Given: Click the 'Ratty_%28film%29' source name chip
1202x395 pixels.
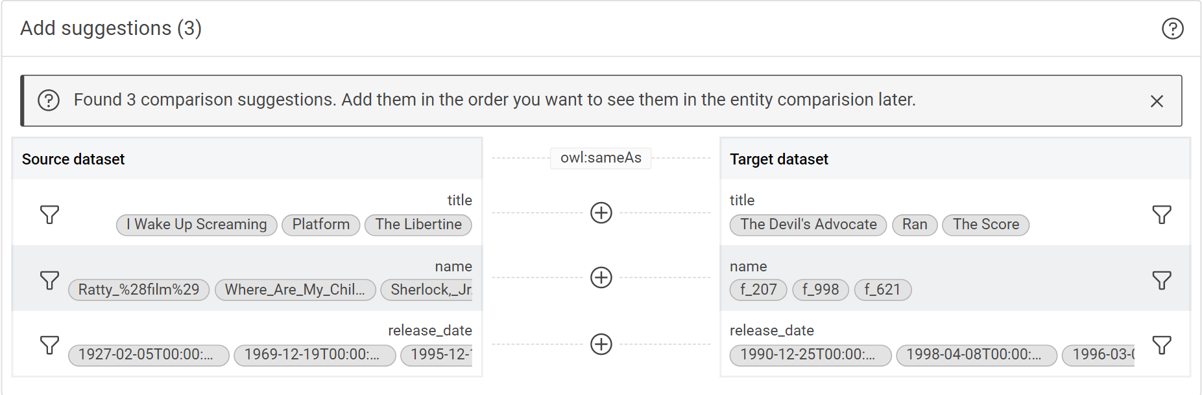Looking at the screenshot, I should pyautogui.click(x=139, y=289).
